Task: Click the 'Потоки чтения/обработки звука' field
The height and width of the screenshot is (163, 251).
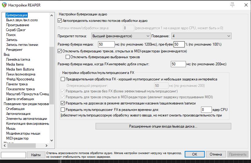Action: (x=128, y=28)
